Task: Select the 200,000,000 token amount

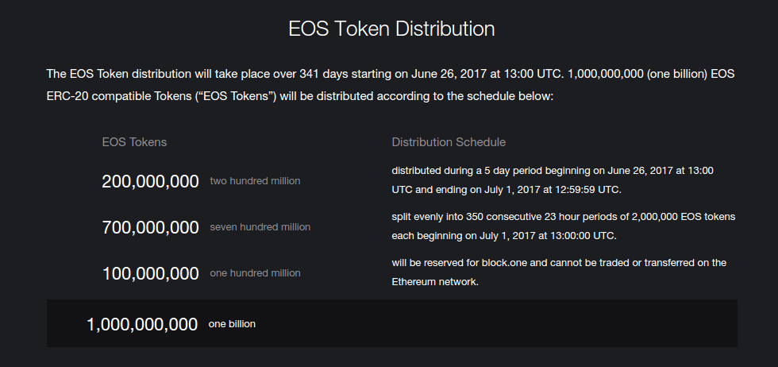Action: pos(150,181)
